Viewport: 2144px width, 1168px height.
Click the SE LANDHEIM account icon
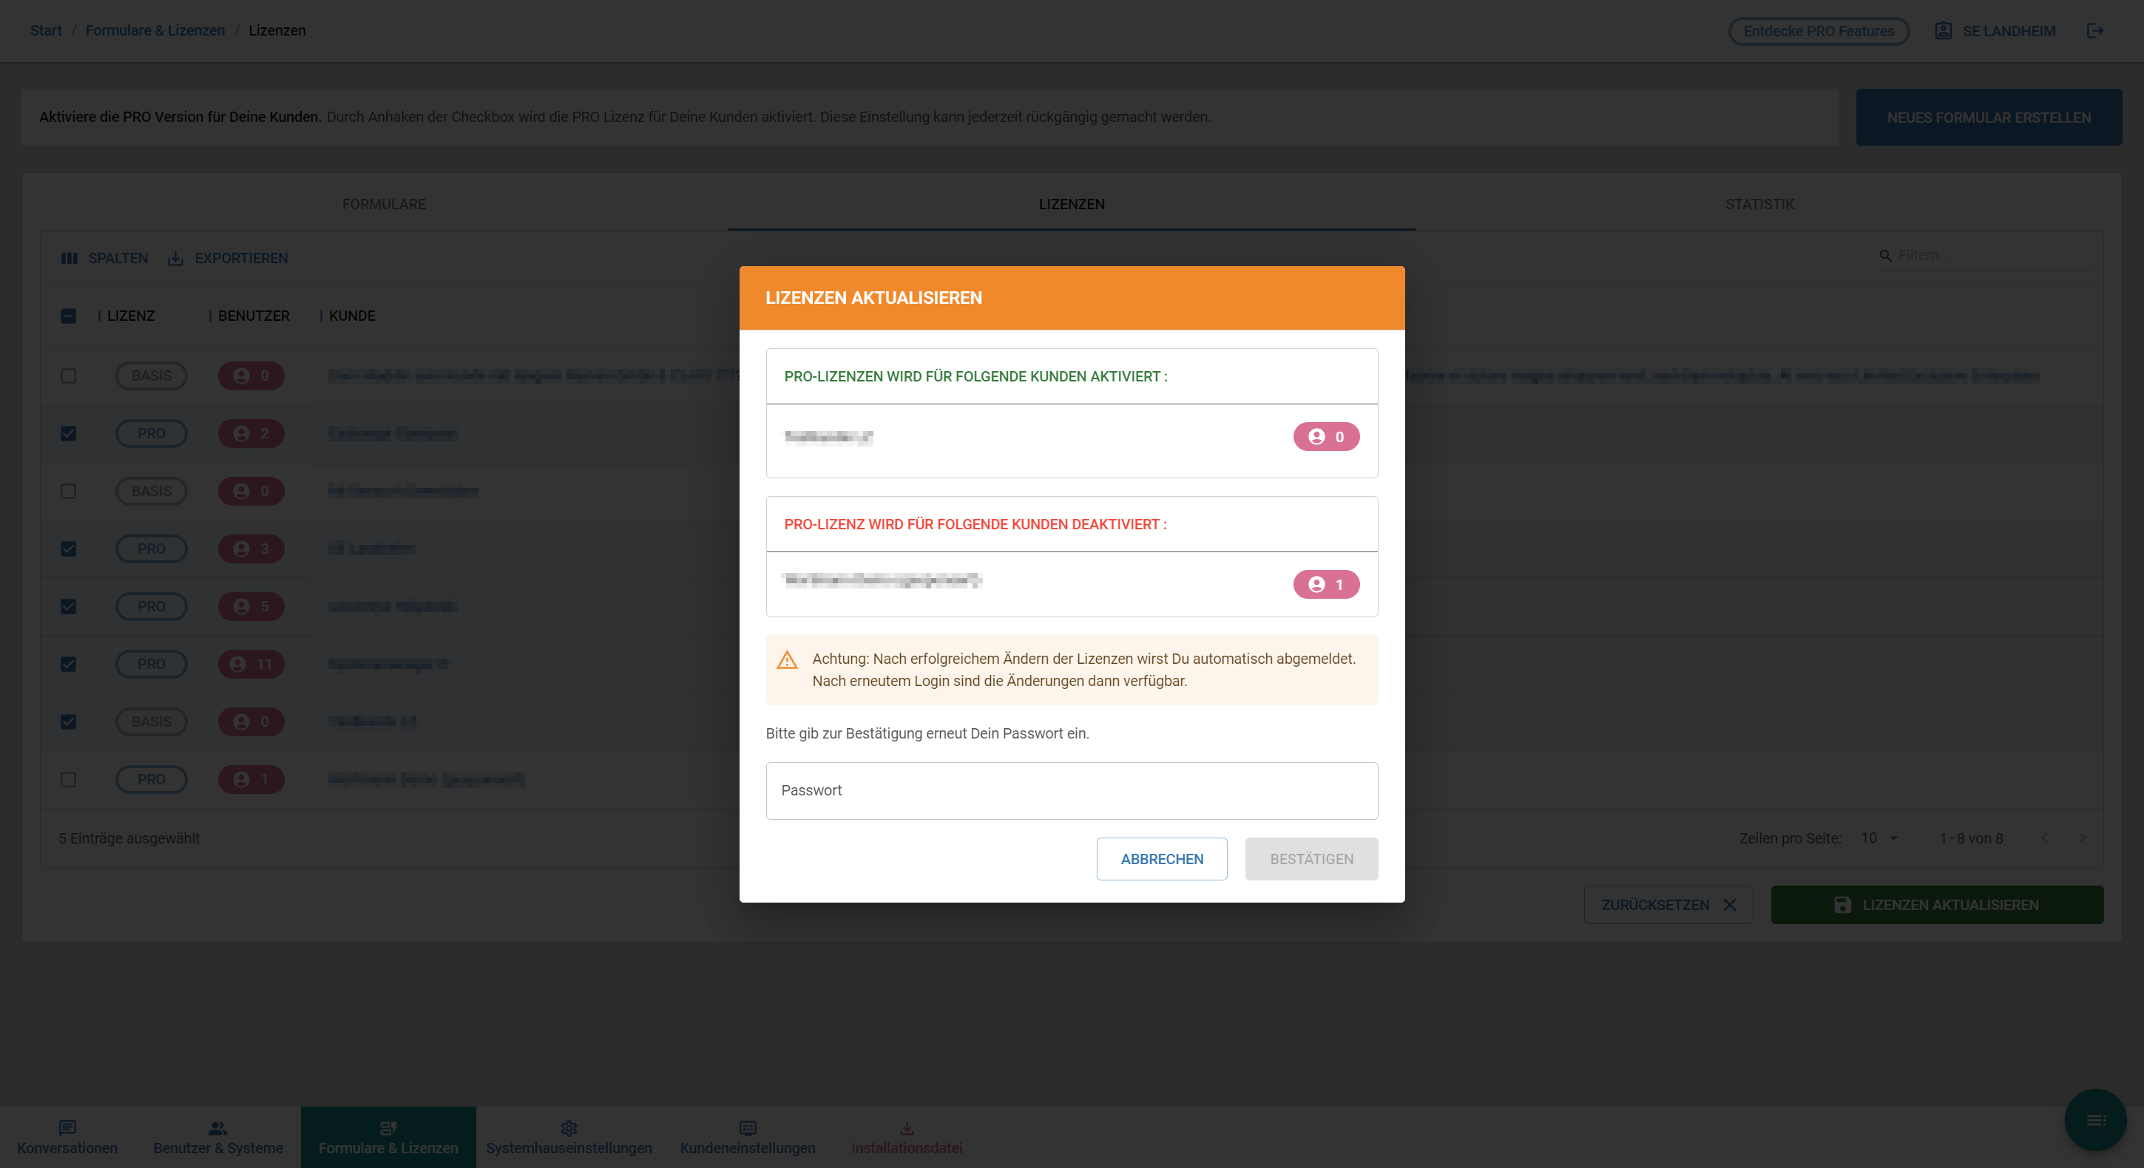point(1944,31)
